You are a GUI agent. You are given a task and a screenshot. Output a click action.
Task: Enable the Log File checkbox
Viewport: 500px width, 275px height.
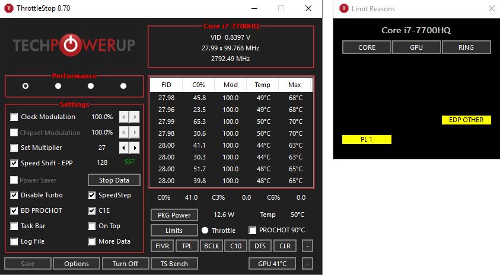click(14, 242)
